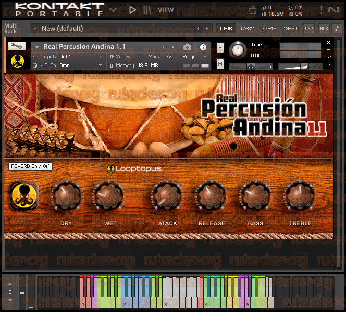This screenshot has height=312, width=346.
Task: Click the Native Instruments NI logo
Action: click(333, 10)
